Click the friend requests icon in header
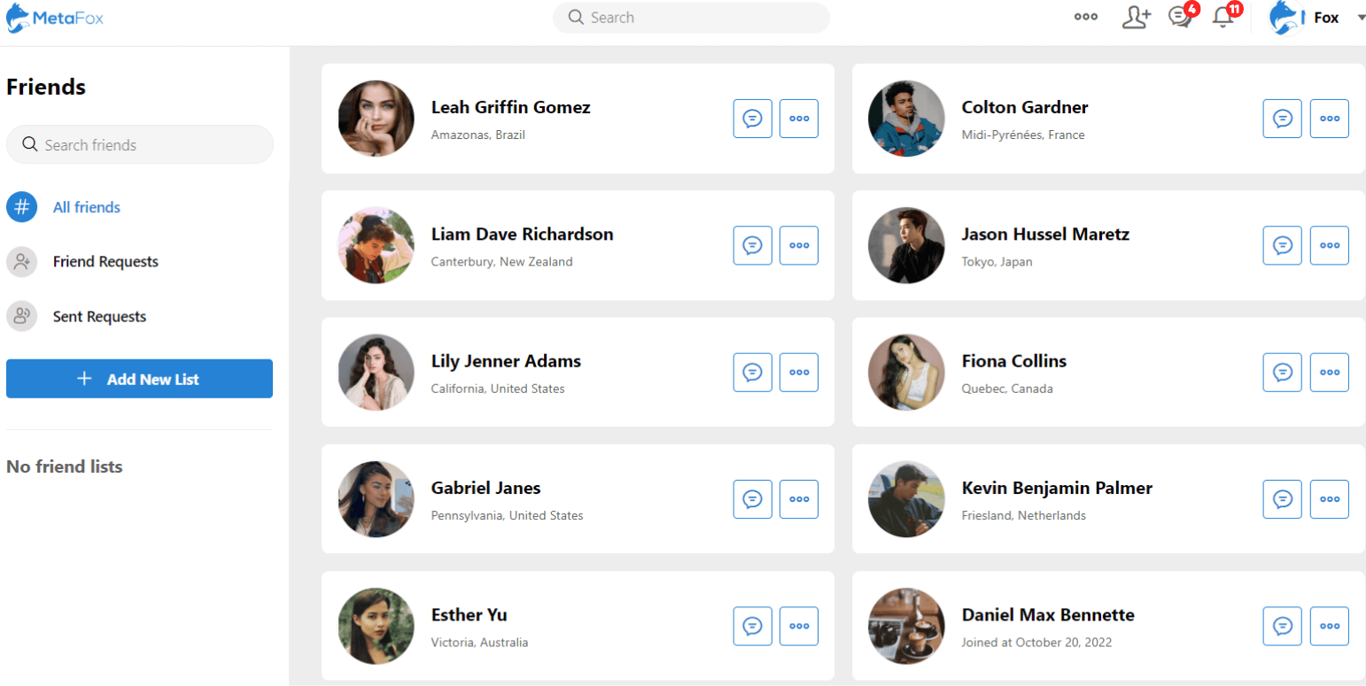 [x=1135, y=18]
